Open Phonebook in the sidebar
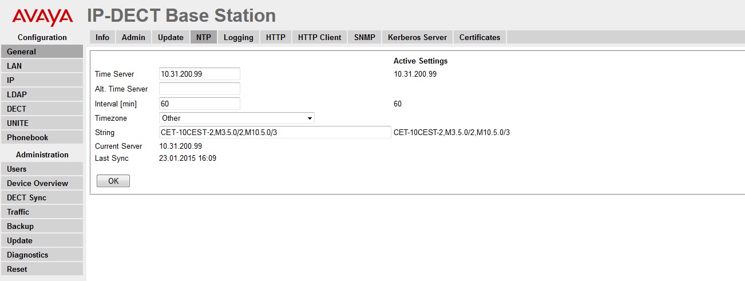The width and height of the screenshot is (745, 281). point(42,137)
